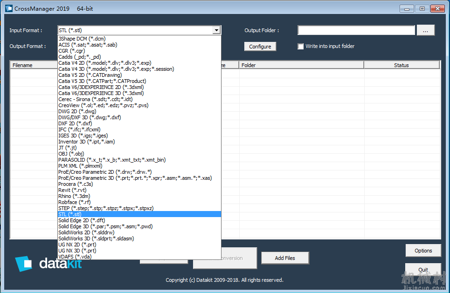Select IFC (*.ifc;*.ifcxml) format
Screen dimensions: 450x293
tap(139, 129)
